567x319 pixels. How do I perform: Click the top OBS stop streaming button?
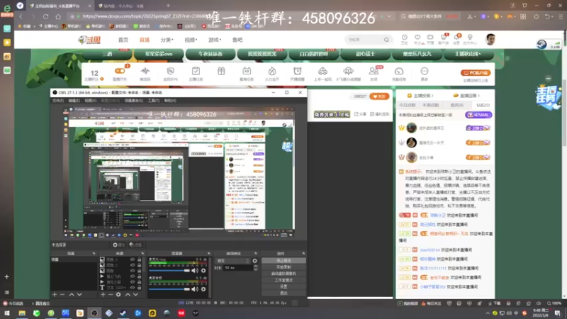pos(283,260)
